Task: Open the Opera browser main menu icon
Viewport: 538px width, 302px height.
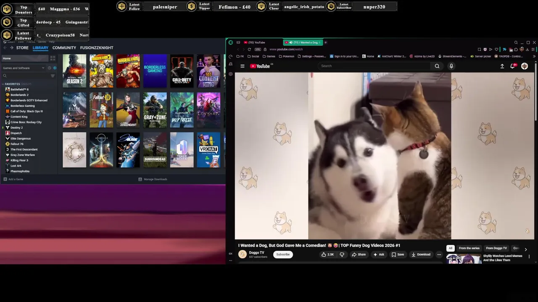Action: pos(231,42)
